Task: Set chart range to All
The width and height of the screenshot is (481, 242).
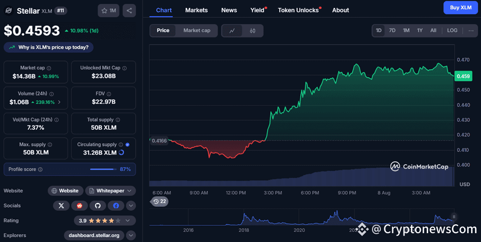Action: coord(433,30)
